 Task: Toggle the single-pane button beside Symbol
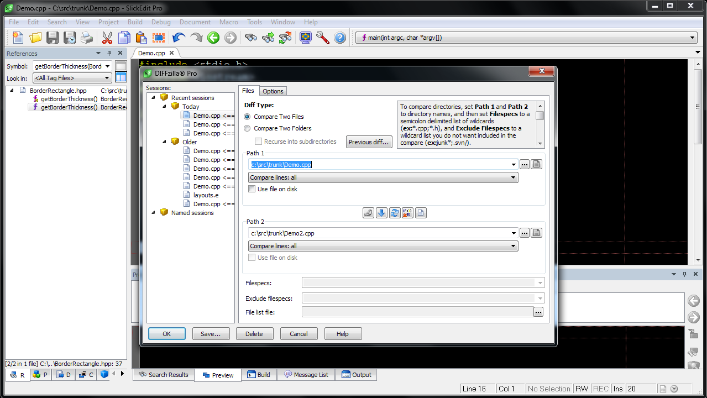(121, 66)
